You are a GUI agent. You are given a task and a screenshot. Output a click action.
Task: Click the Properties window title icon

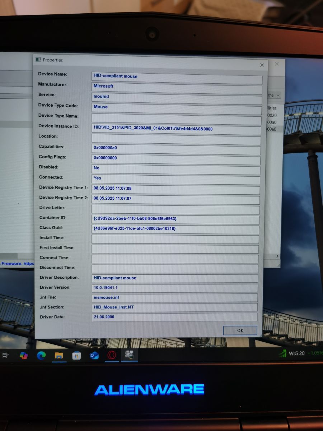(38, 60)
